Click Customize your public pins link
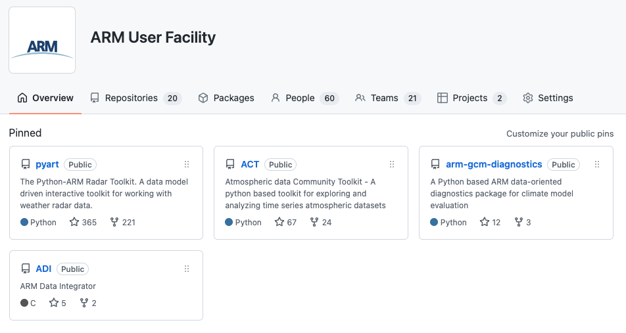626x333 pixels. tap(560, 133)
